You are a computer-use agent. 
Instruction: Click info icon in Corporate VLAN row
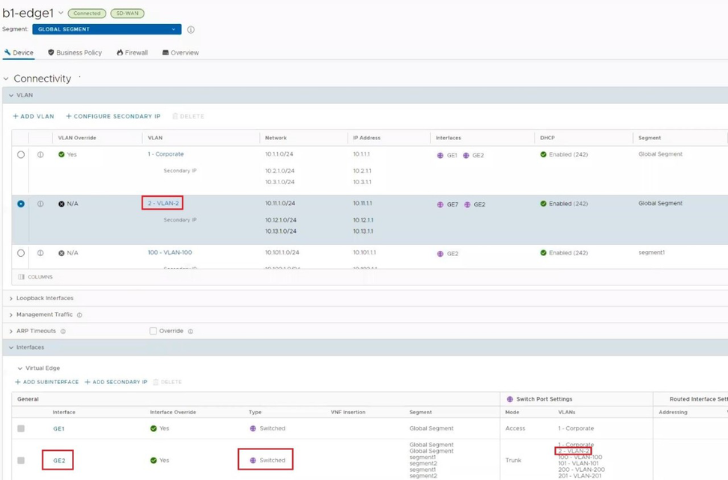click(40, 155)
